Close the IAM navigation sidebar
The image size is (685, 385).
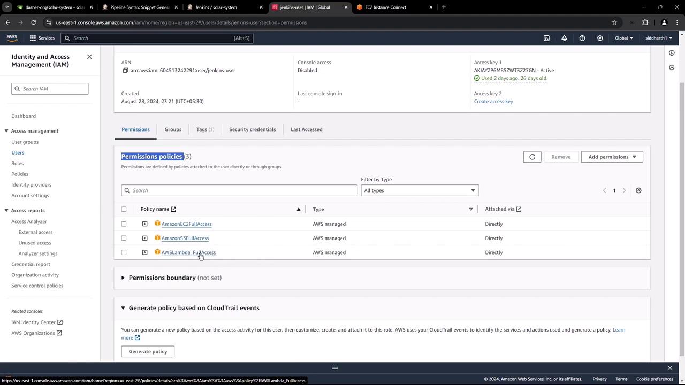[x=89, y=57]
